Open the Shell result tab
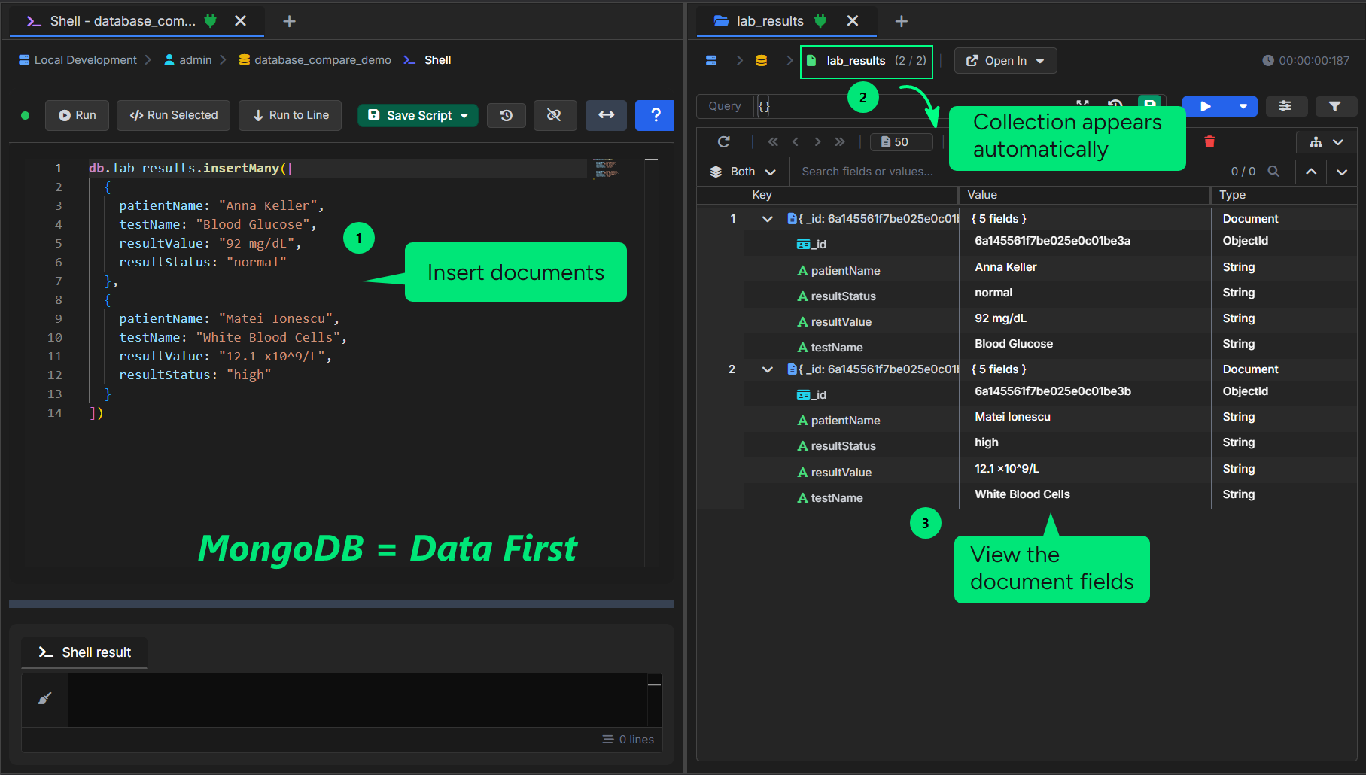Image resolution: width=1366 pixels, height=775 pixels. click(x=84, y=652)
